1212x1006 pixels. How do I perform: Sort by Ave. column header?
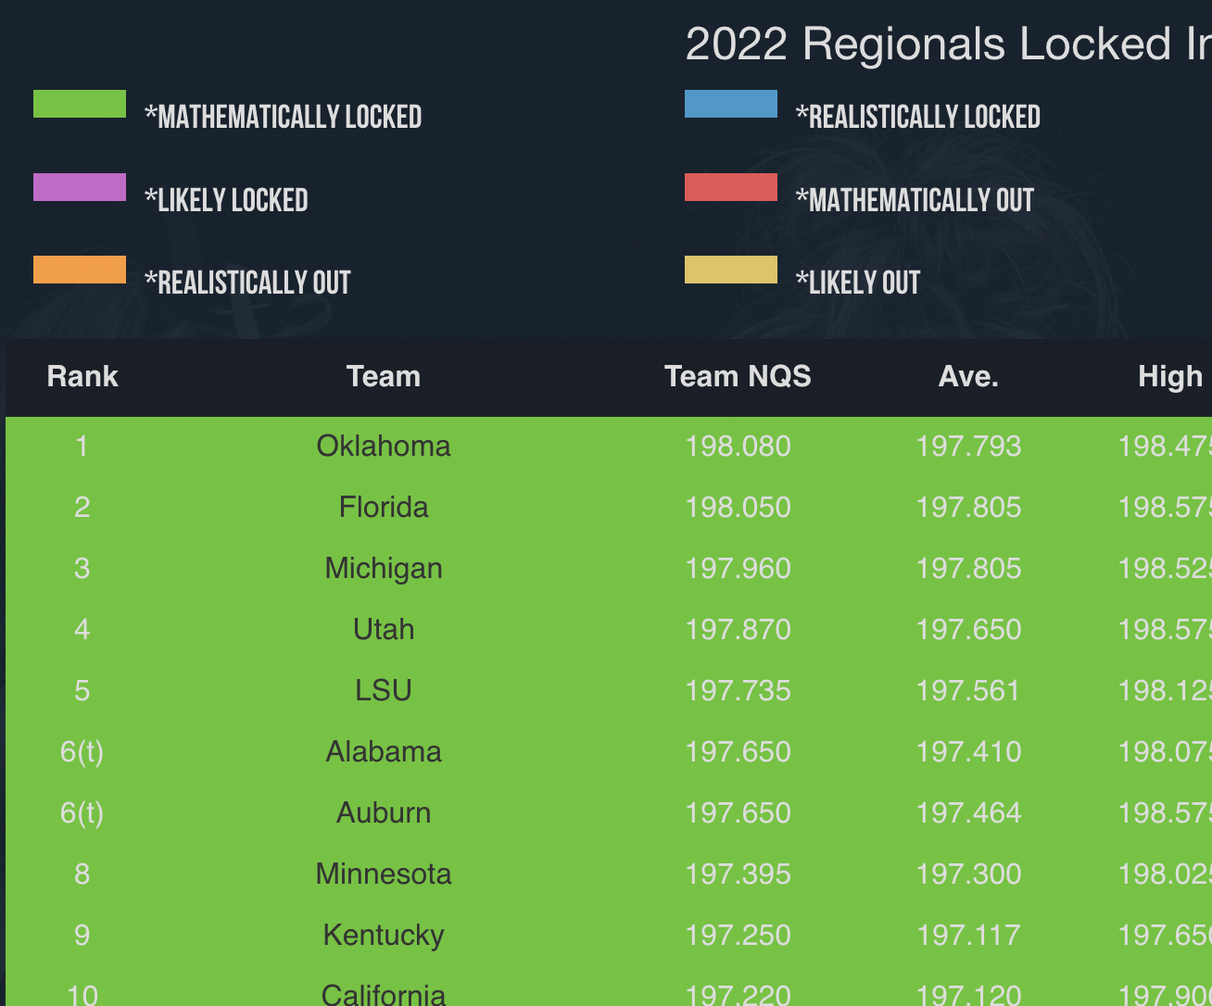coord(968,376)
